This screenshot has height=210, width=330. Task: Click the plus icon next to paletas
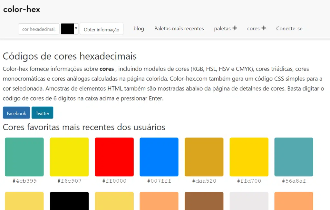[235, 28]
